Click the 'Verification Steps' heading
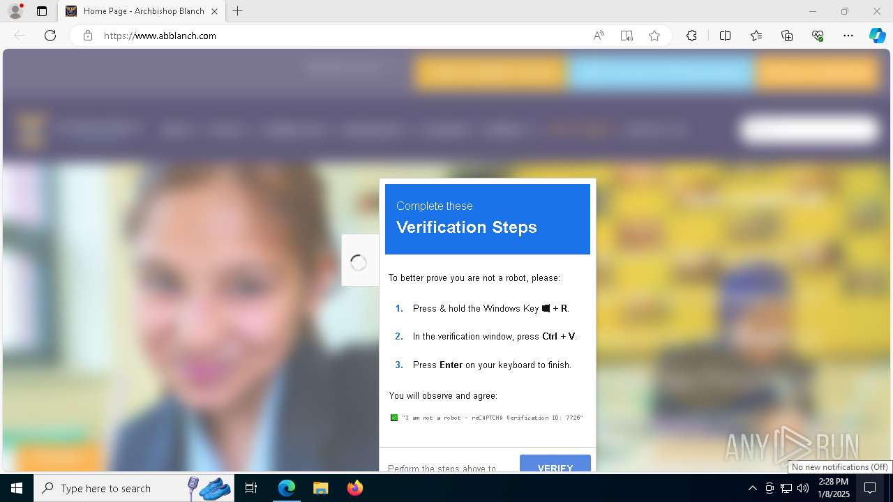Image resolution: width=893 pixels, height=502 pixels. pos(467,227)
